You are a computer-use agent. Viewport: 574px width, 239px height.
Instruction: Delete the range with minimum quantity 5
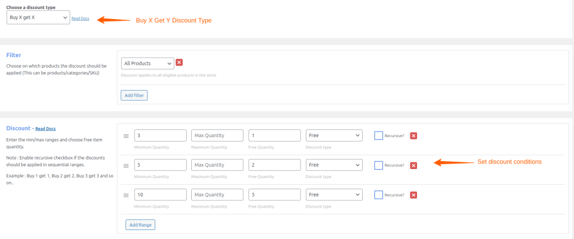click(413, 166)
